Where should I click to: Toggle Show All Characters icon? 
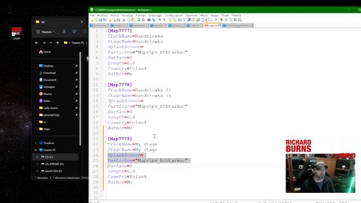[184, 20]
